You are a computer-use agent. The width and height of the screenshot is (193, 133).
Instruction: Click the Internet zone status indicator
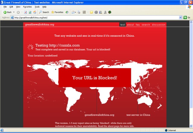click(x=170, y=130)
